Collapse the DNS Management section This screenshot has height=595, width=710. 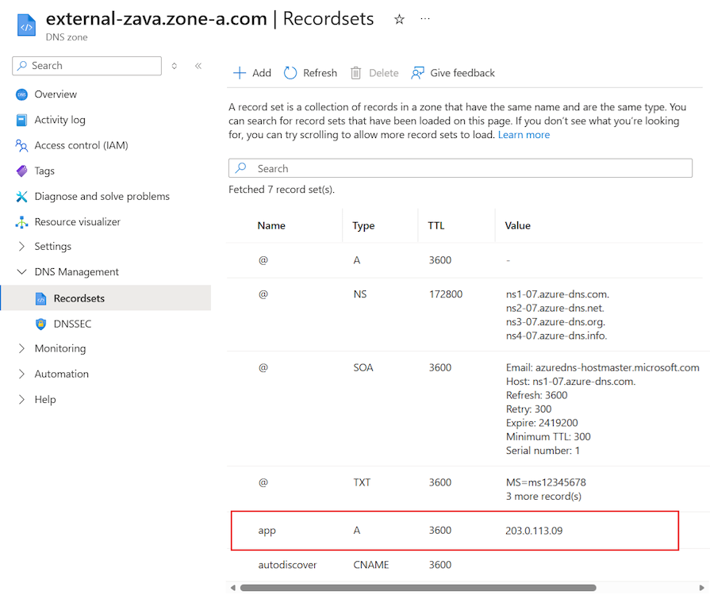[21, 271]
